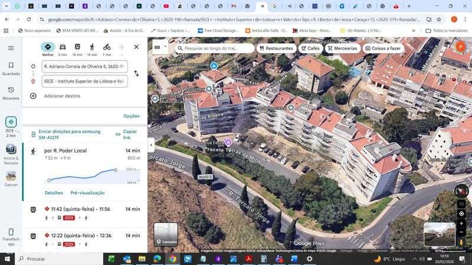This screenshot has width=472, height=265.
Task: Open the Guardado saved places icon
Action: 11,69
